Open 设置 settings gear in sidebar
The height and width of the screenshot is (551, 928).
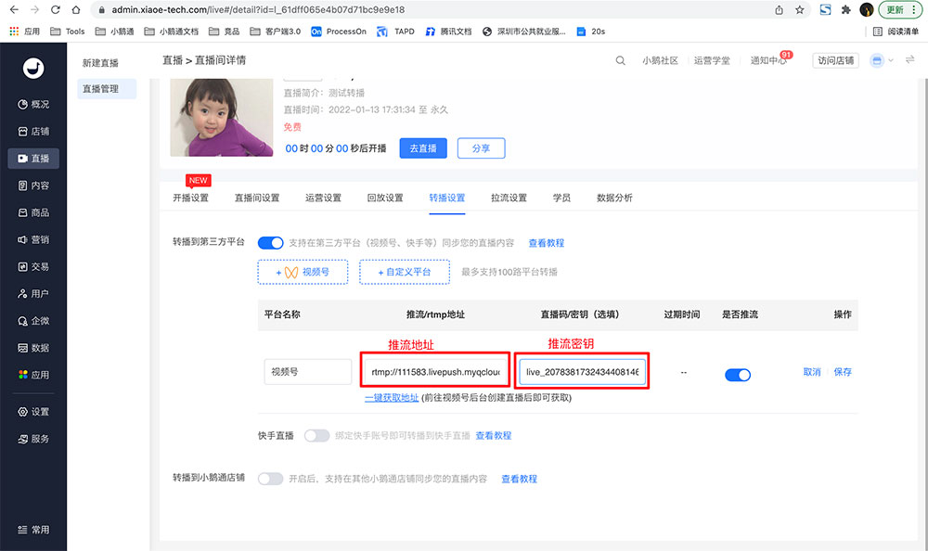coord(23,412)
